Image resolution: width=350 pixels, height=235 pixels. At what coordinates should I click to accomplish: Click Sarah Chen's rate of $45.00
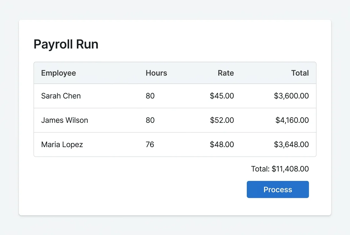point(222,96)
